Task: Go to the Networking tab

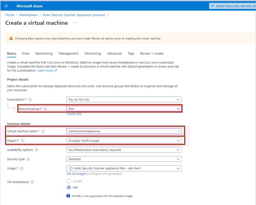Action: (x=44, y=54)
